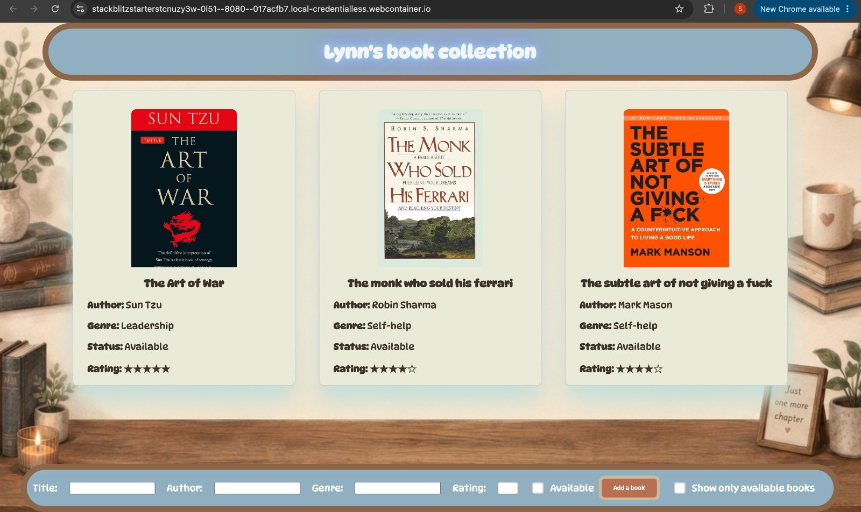The image size is (861, 512).
Task: Click the "Show only available books" label text
Action: click(753, 488)
